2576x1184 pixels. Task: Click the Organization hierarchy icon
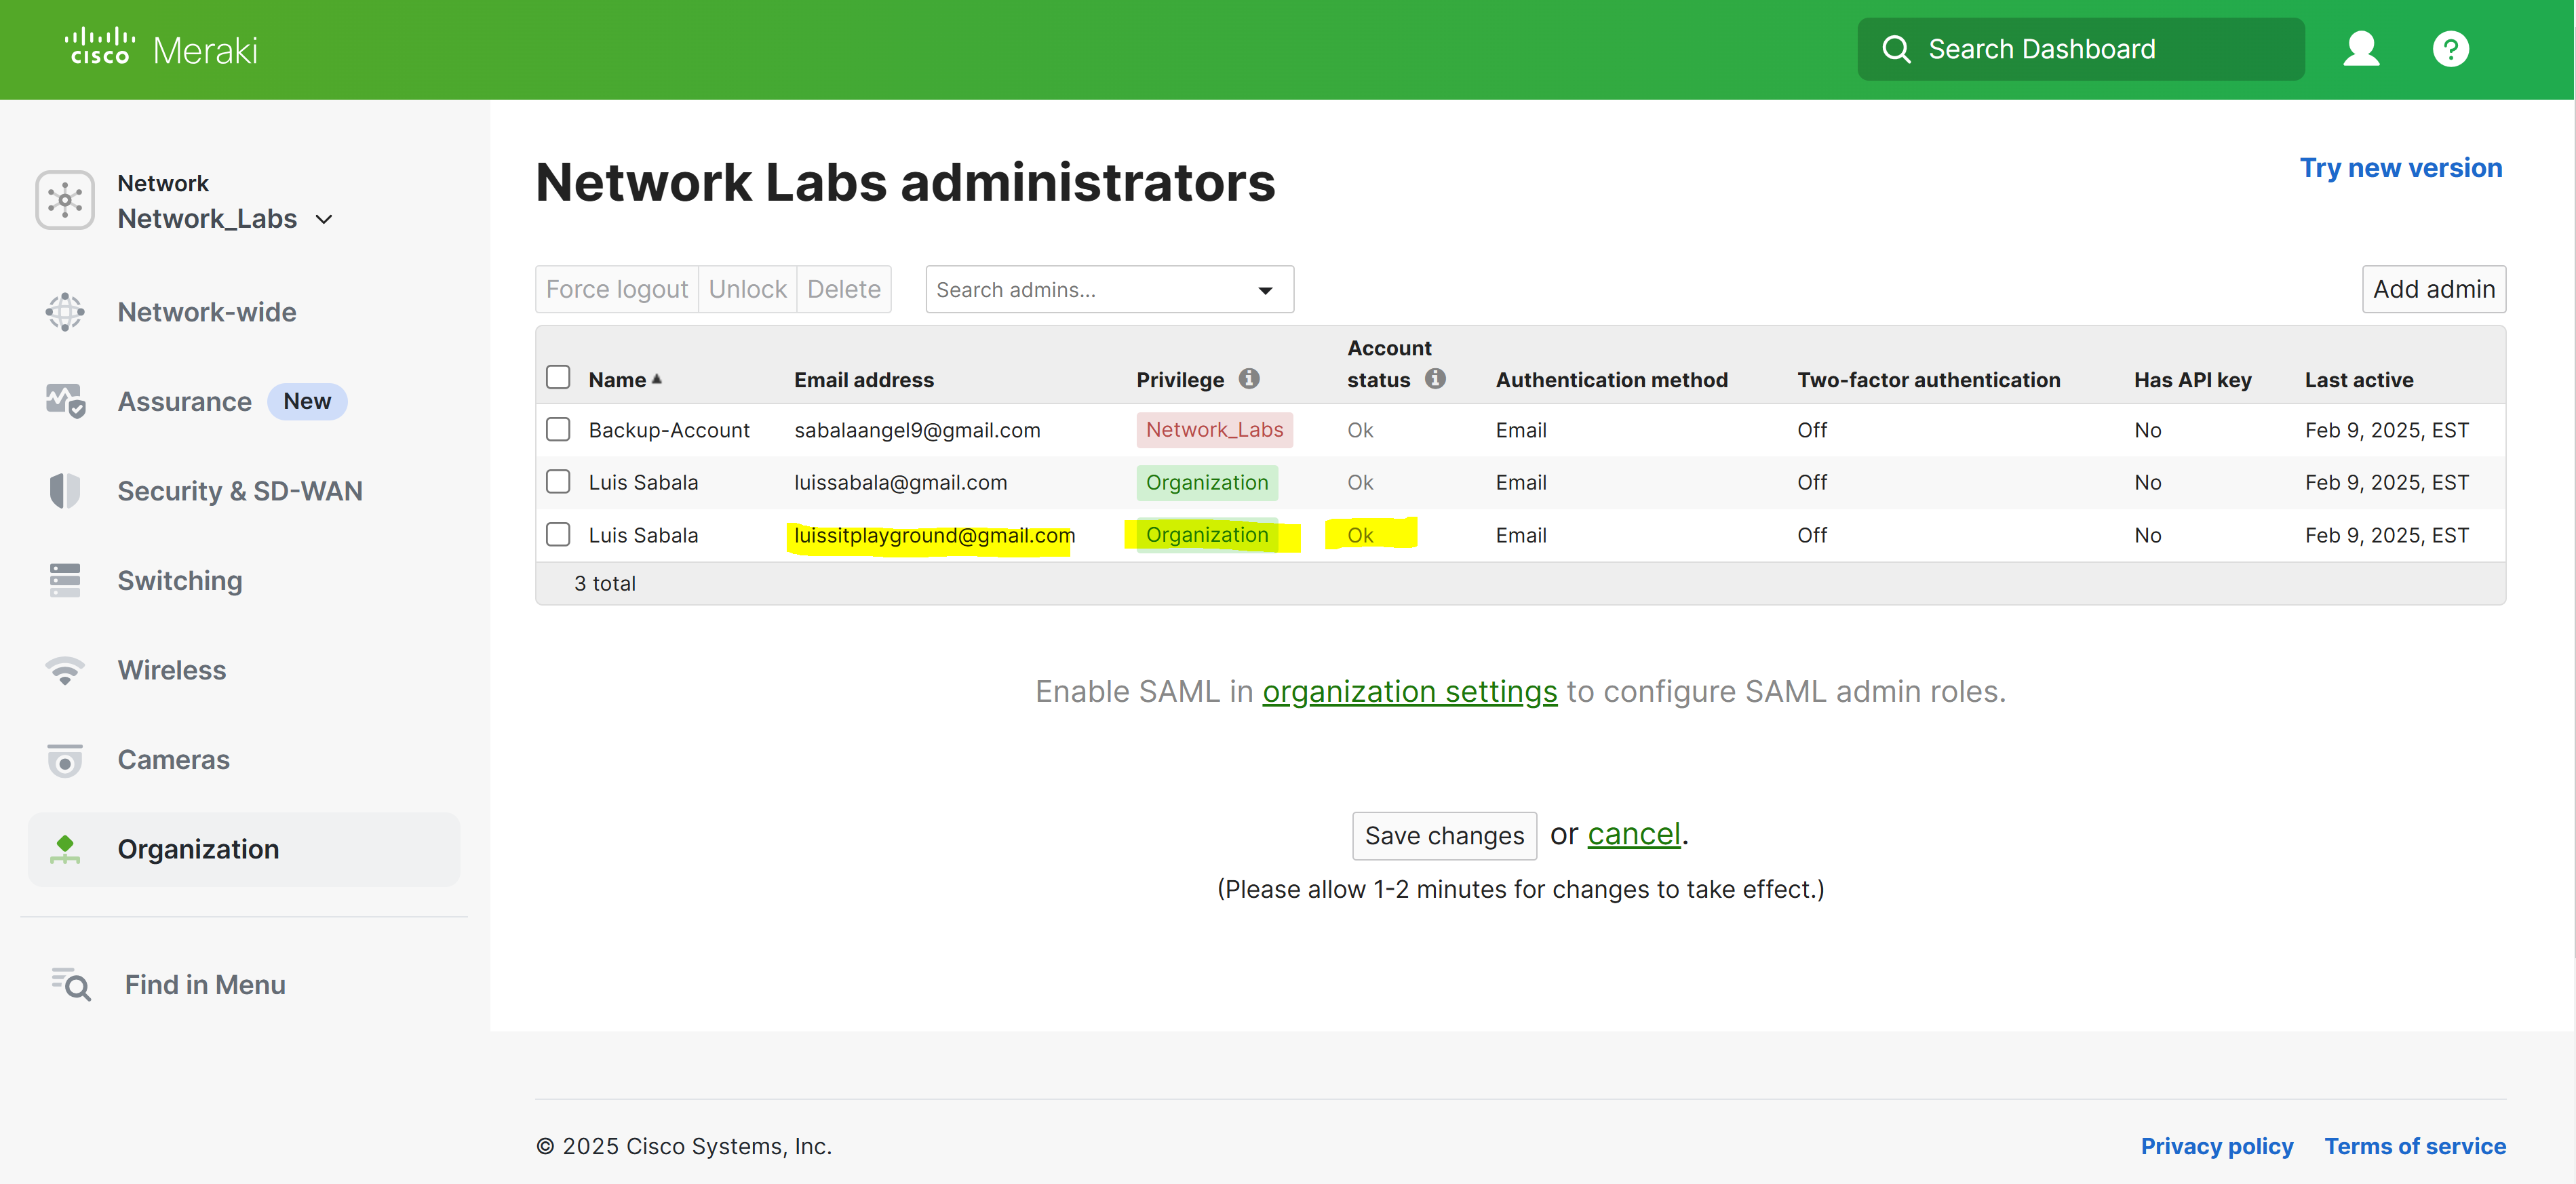pyautogui.click(x=65, y=849)
